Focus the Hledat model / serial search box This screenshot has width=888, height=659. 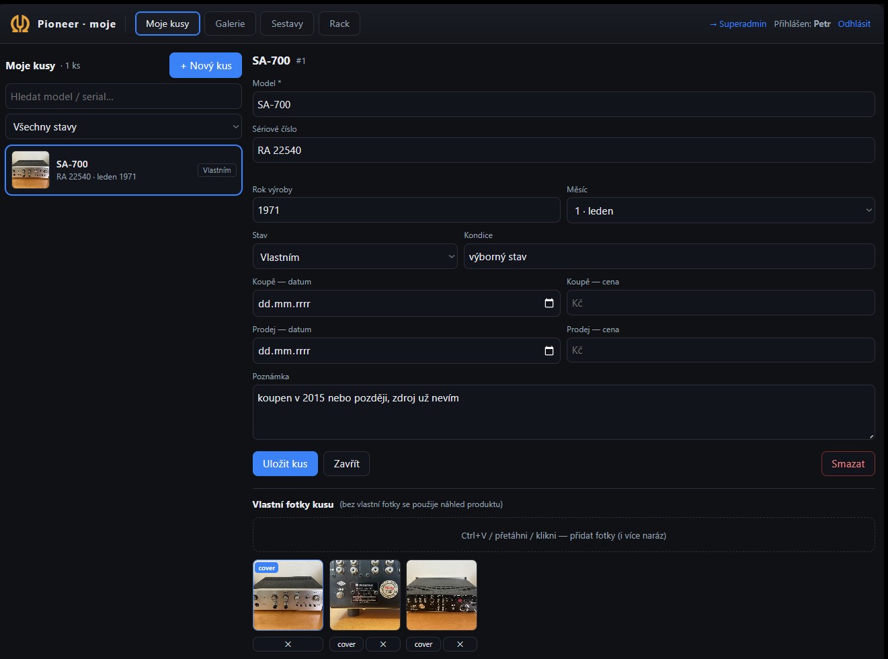124,96
